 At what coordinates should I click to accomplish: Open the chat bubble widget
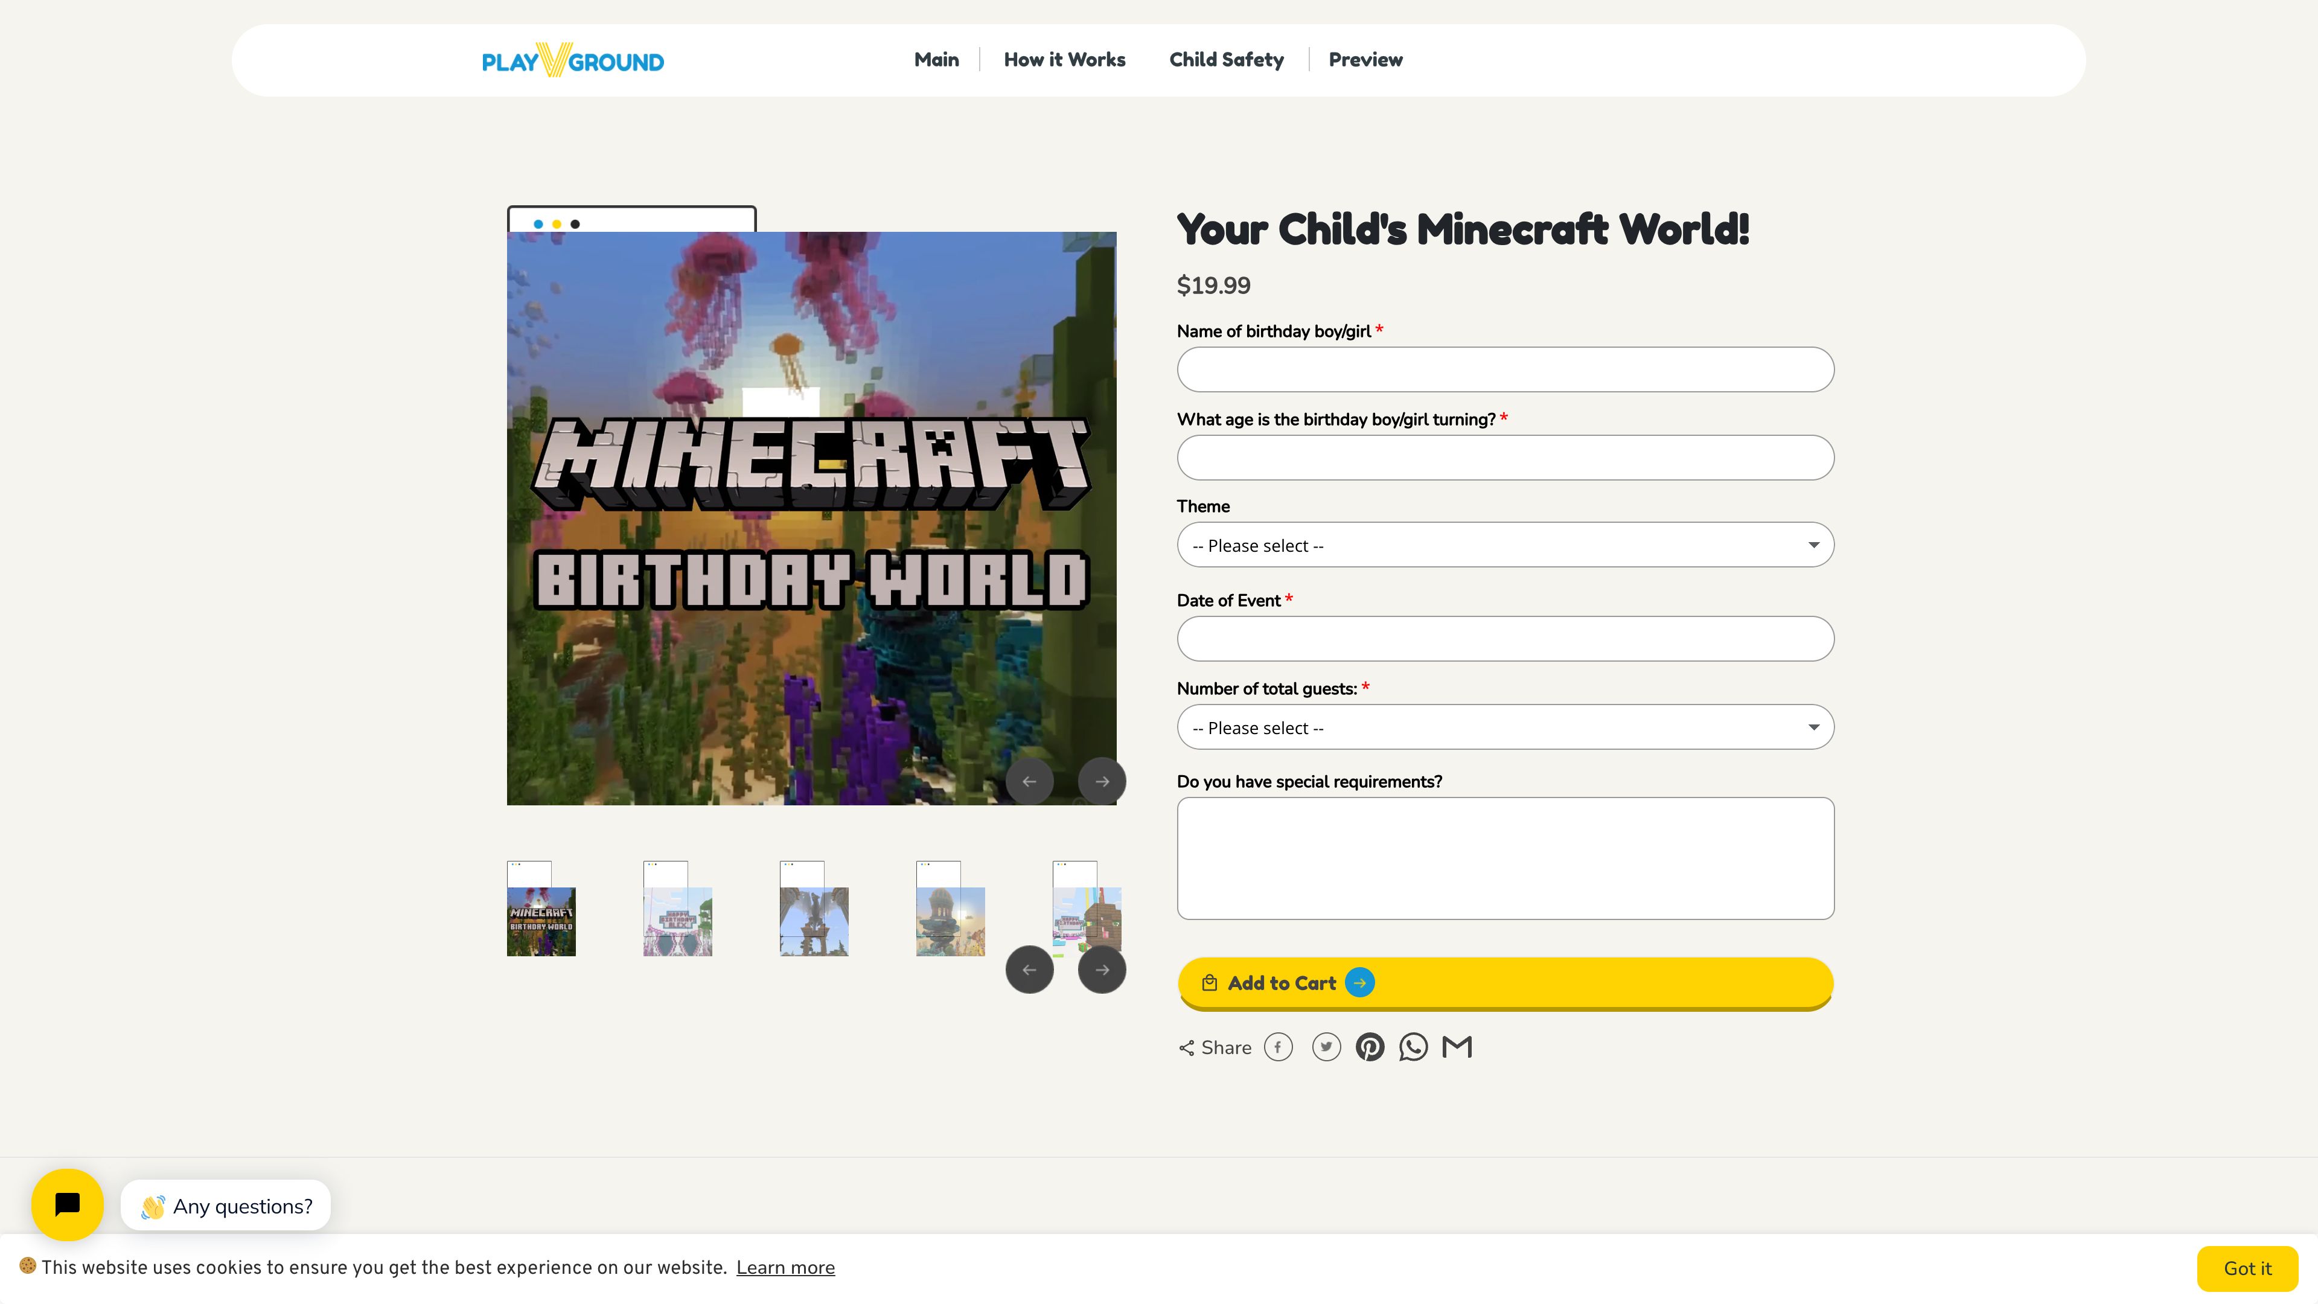point(66,1204)
